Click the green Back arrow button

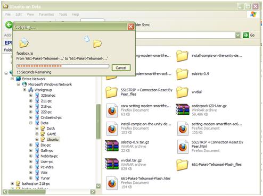[x=9, y=25]
